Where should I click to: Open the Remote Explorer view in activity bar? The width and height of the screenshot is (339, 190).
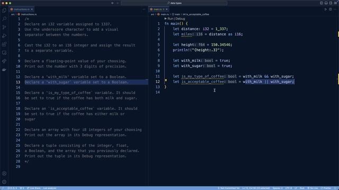4,53
